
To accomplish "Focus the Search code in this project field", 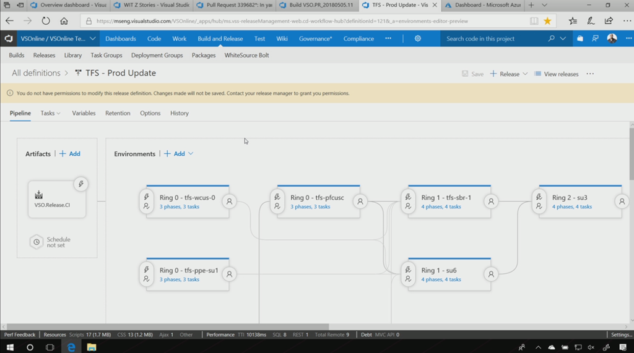I will 493,39.
